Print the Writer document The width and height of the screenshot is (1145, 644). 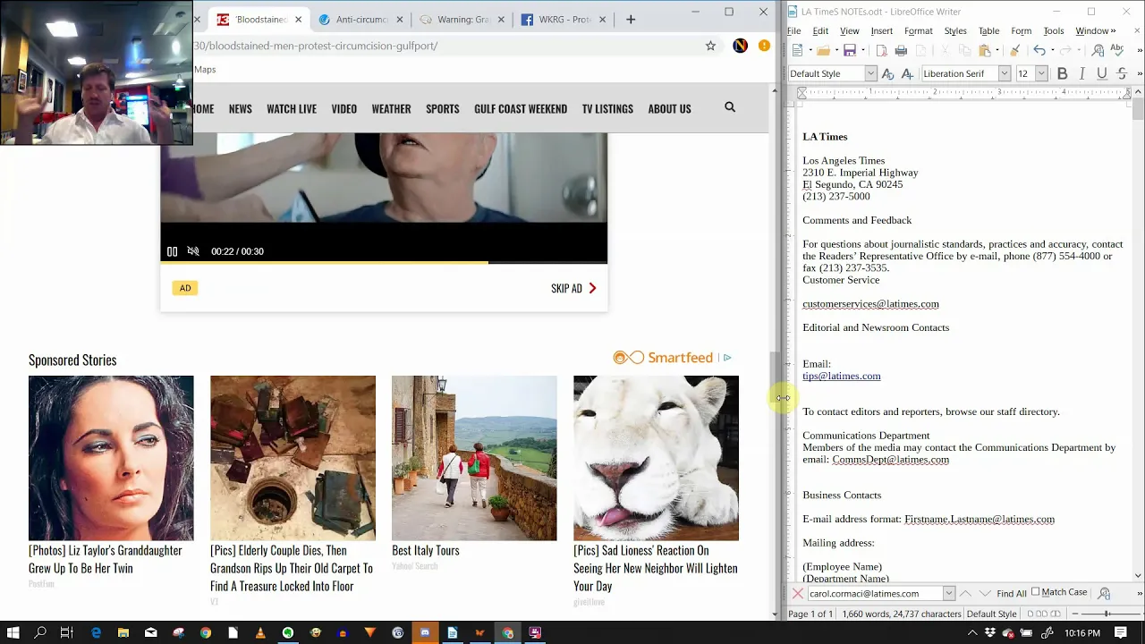click(901, 51)
